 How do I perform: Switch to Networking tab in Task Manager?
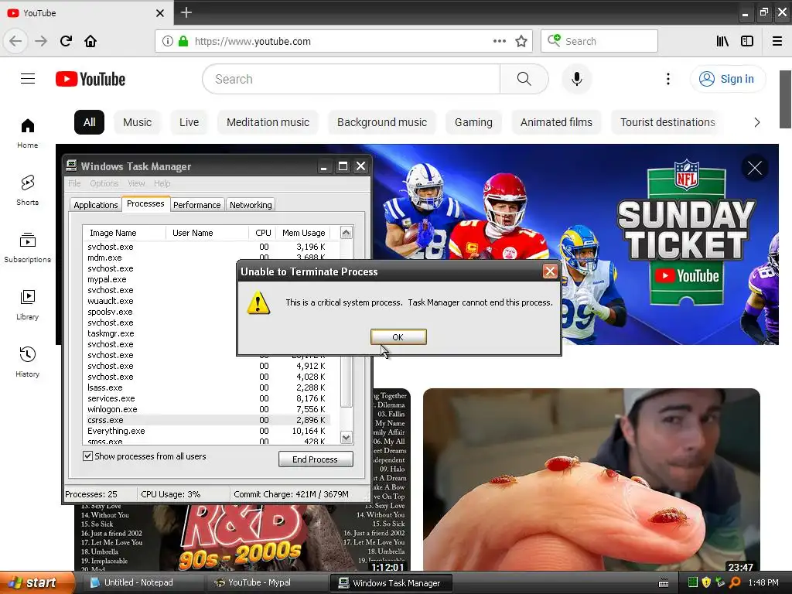(x=251, y=204)
